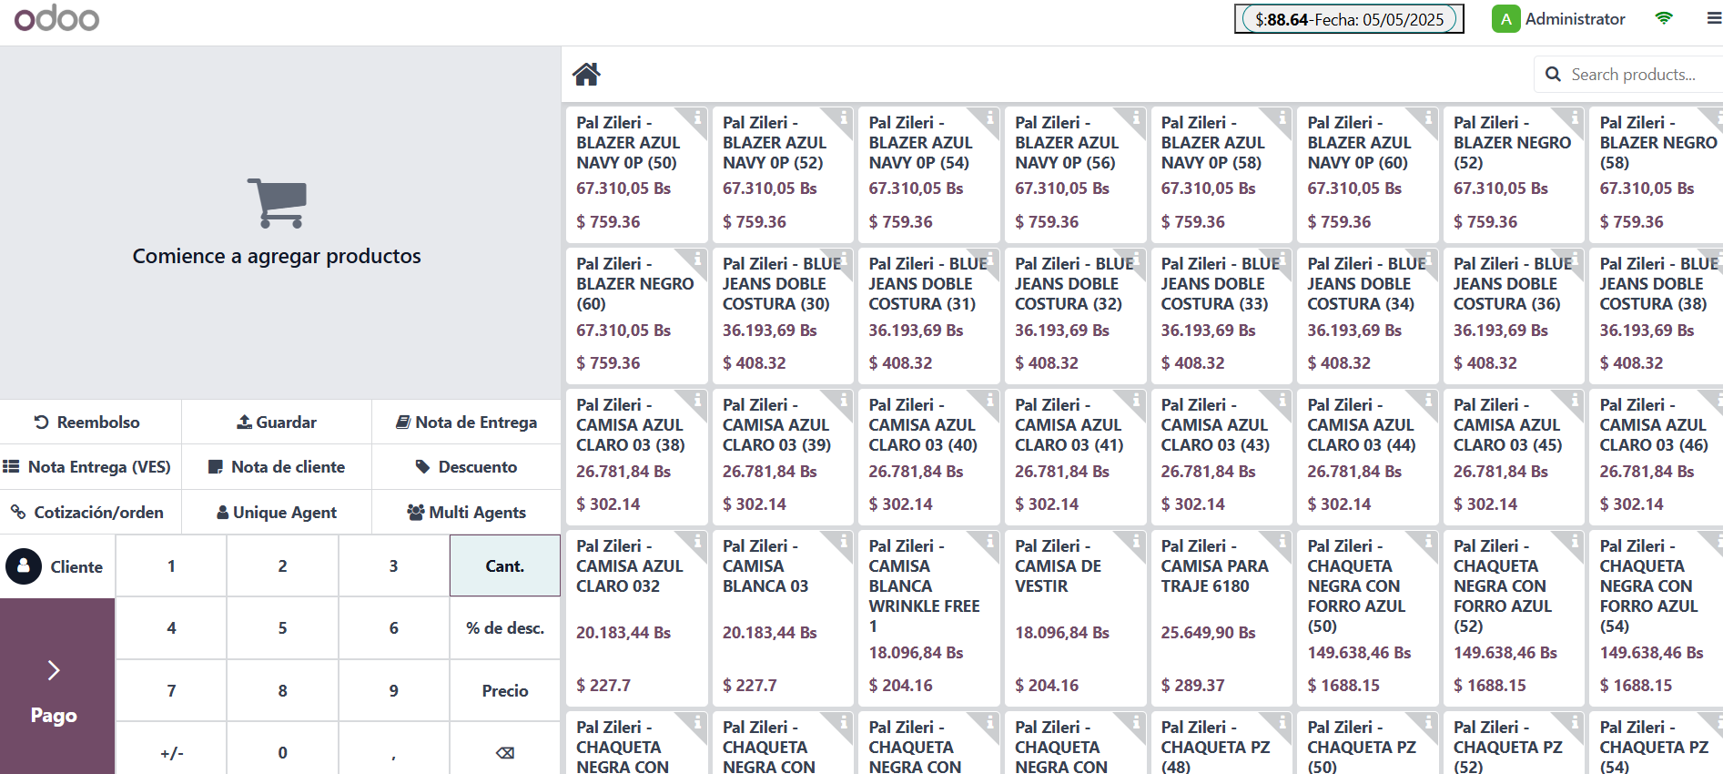
Task: Click numpad key 0
Action: click(x=282, y=752)
